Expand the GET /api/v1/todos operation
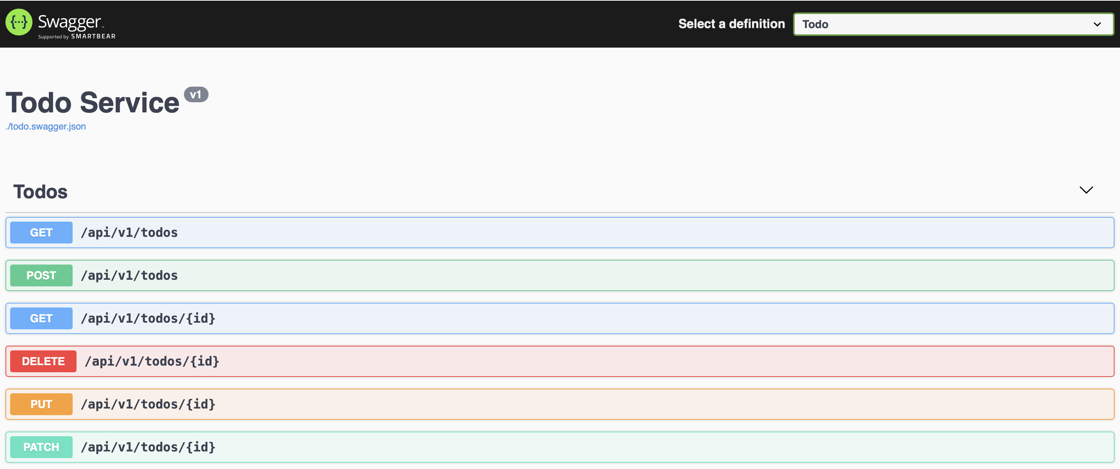This screenshot has height=469, width=1120. (565, 232)
